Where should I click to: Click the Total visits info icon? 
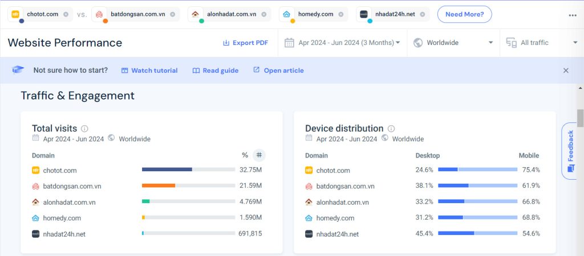[x=84, y=129]
